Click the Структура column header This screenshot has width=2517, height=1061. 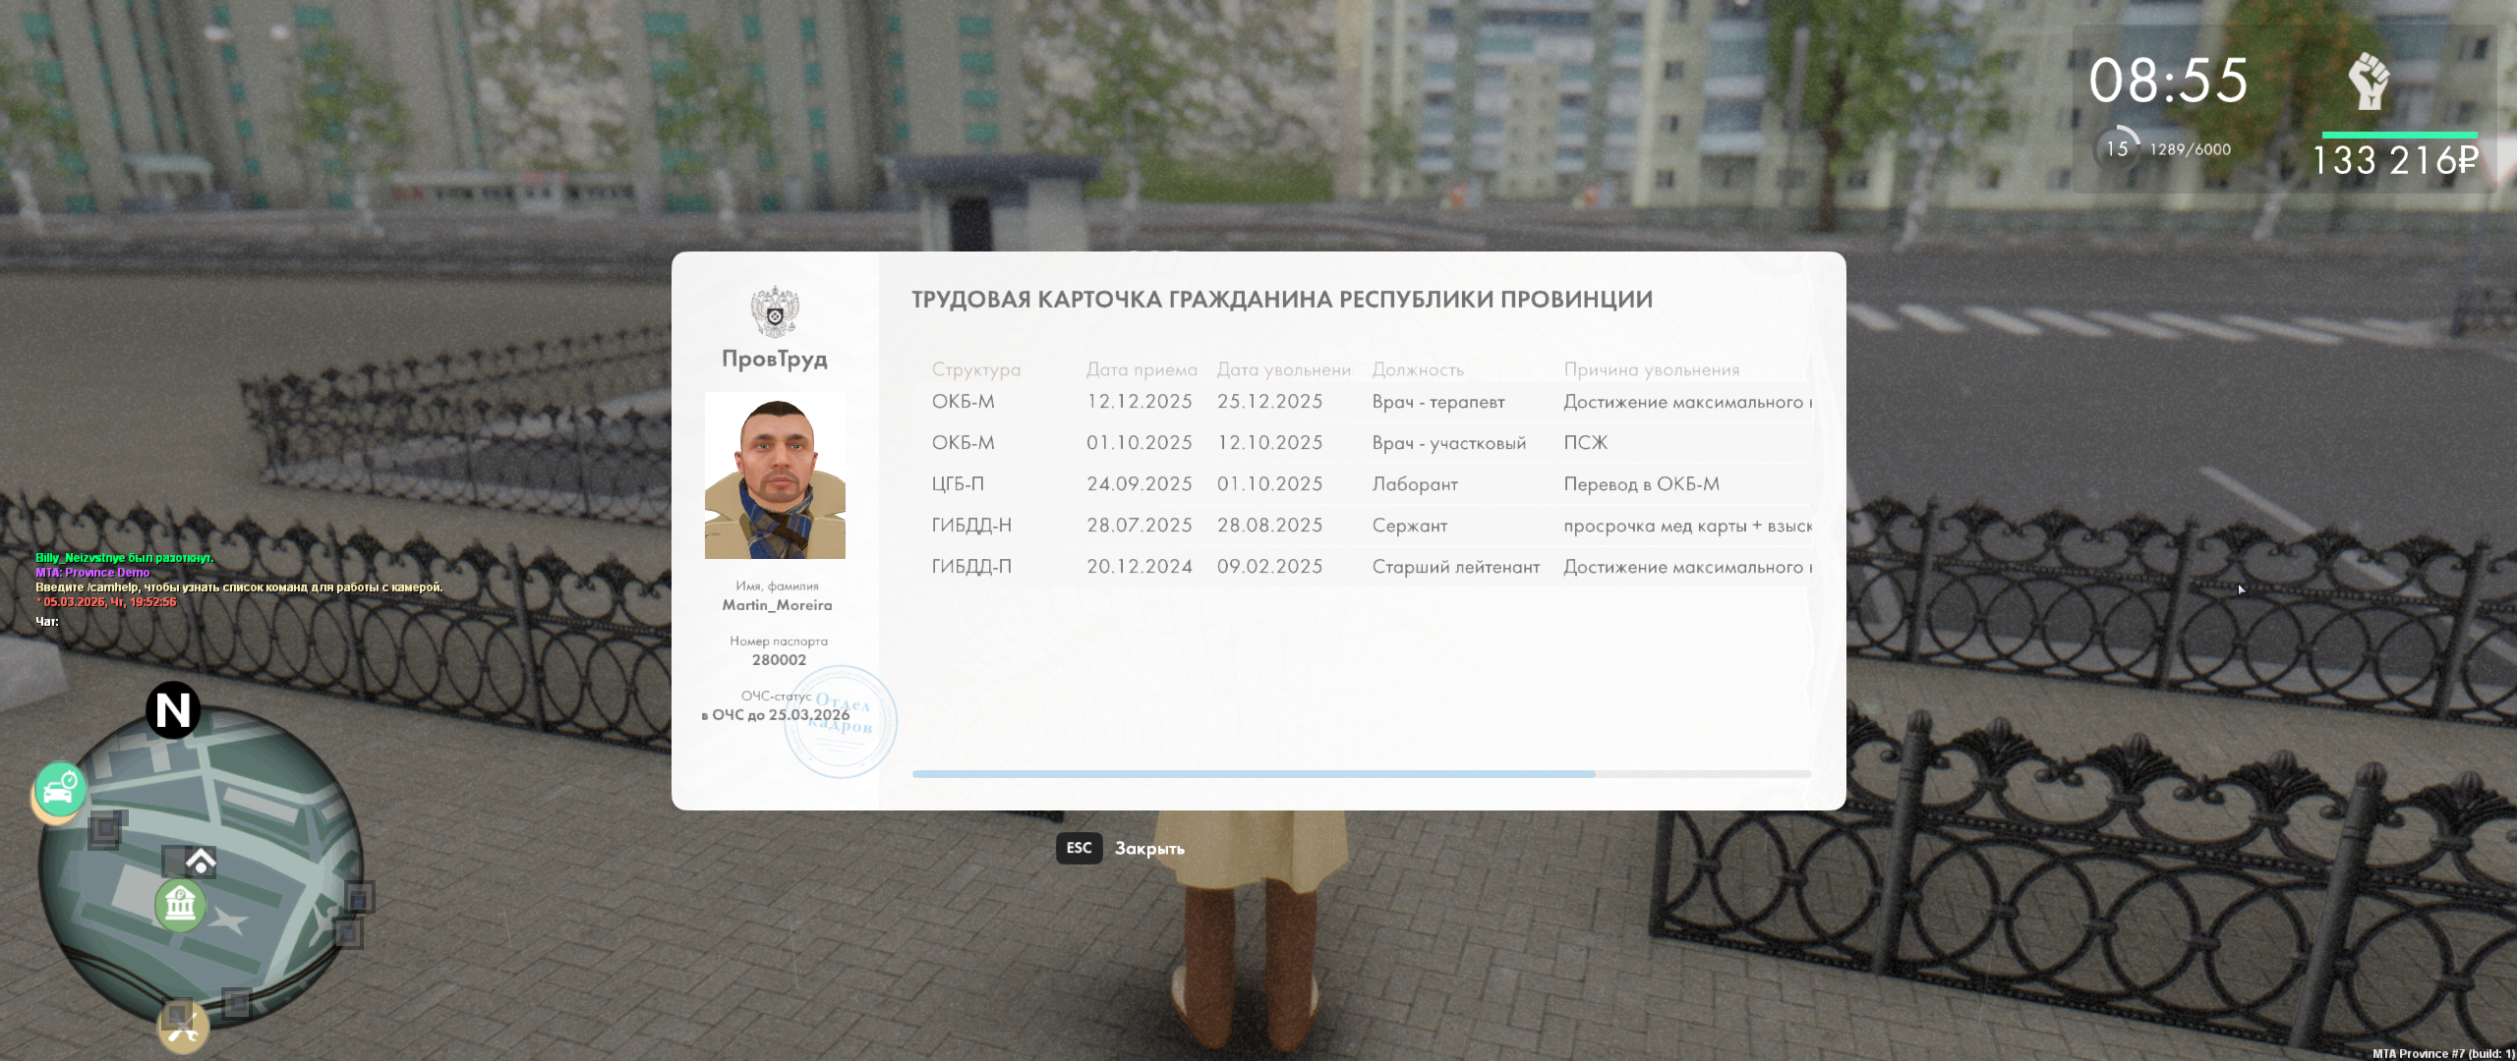975,370
